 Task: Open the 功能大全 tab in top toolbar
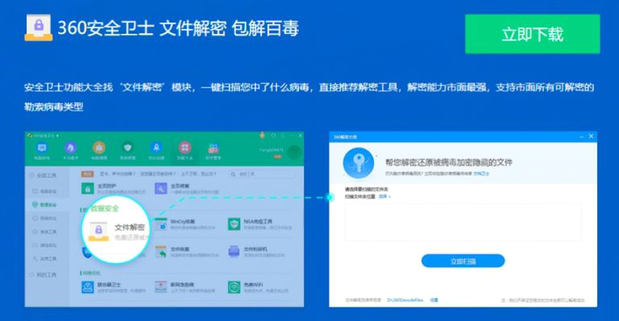click(x=185, y=151)
